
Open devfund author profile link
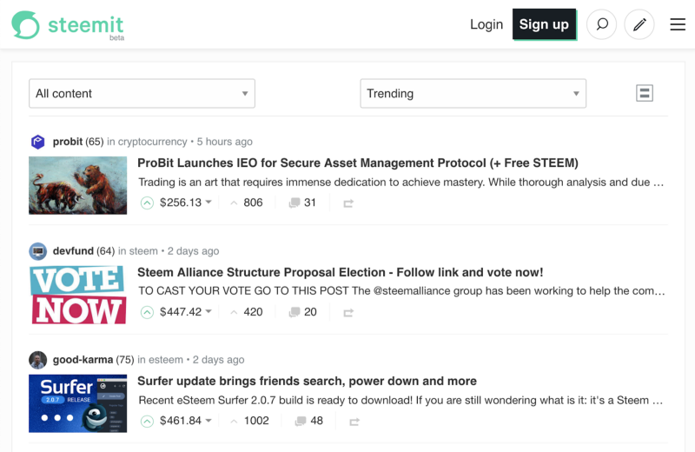point(73,251)
